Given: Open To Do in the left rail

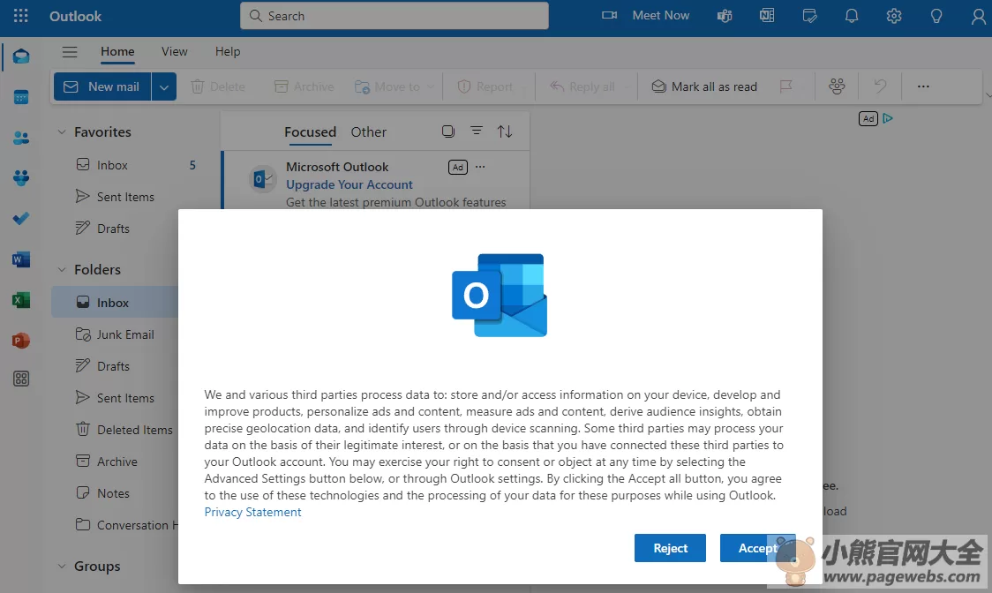Looking at the screenshot, I should pos(21,218).
